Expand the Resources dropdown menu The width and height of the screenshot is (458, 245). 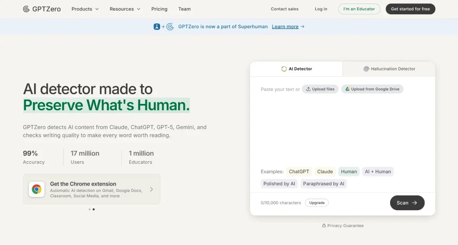(x=125, y=9)
